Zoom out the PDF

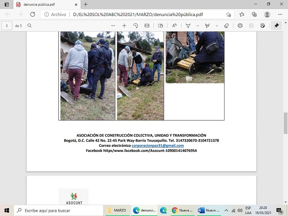113,26
